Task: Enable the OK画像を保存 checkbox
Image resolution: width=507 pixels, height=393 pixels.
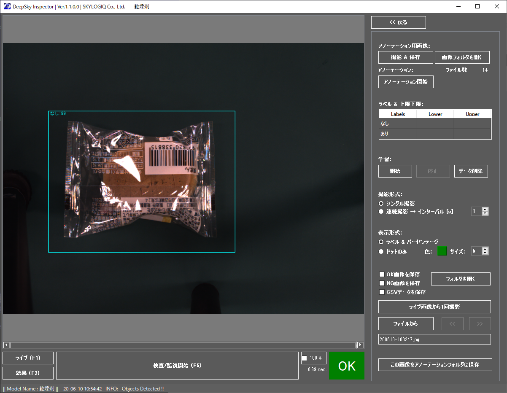Action: (x=382, y=275)
